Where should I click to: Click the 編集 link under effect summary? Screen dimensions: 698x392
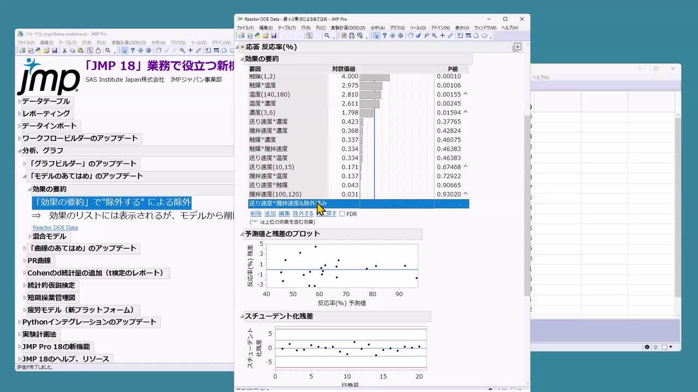284,214
